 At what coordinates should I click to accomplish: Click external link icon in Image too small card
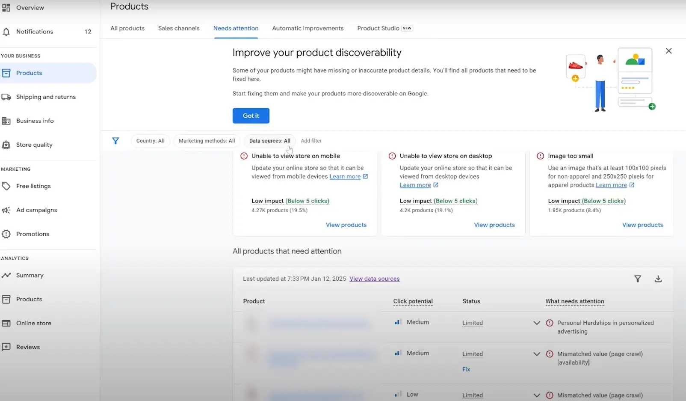[x=632, y=185]
